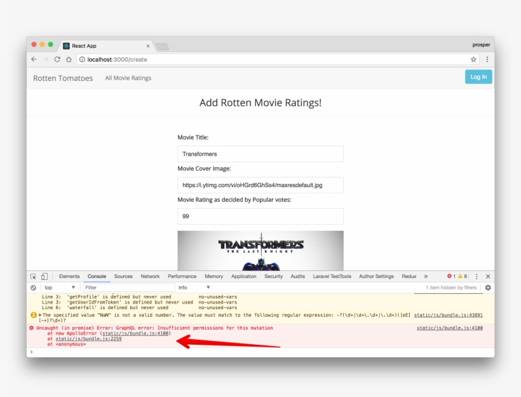Open the static/js/bundle.js:43891 source link
Screen dimensions: 521x397
pyautogui.click(x=448, y=315)
